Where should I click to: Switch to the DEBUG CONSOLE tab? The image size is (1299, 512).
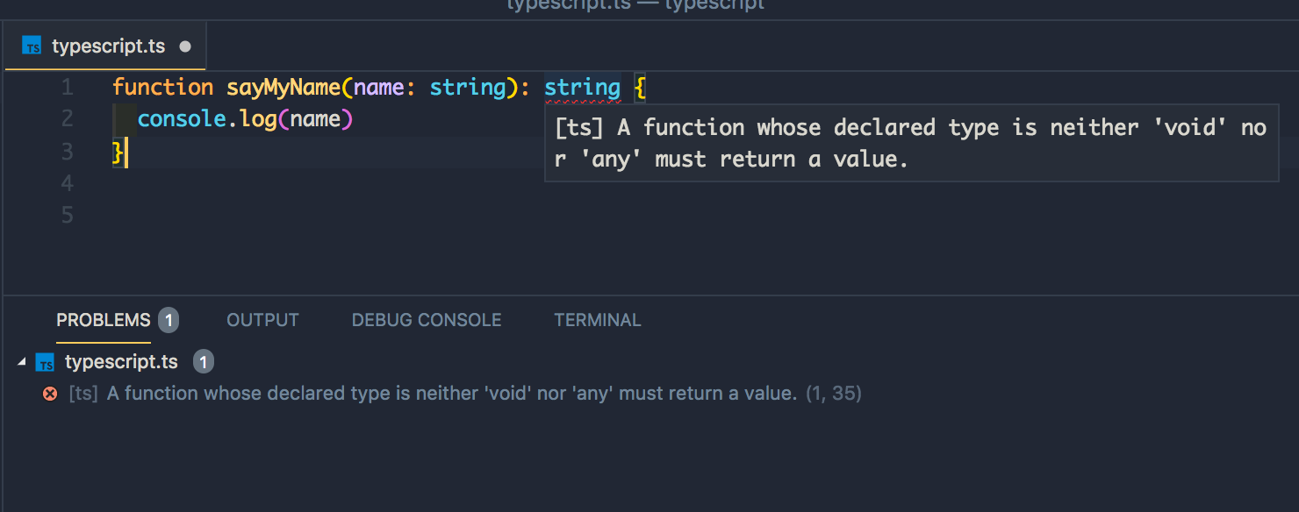[x=427, y=320]
